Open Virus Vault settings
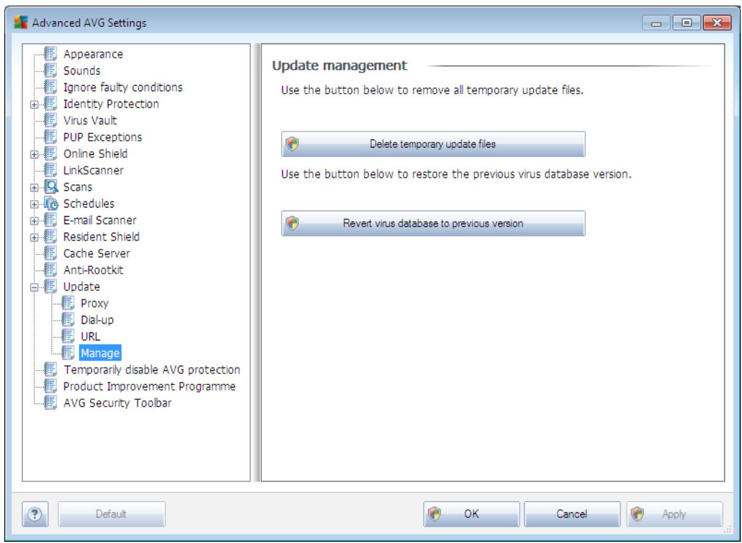Image resolution: width=742 pixels, height=543 pixels. [x=91, y=121]
